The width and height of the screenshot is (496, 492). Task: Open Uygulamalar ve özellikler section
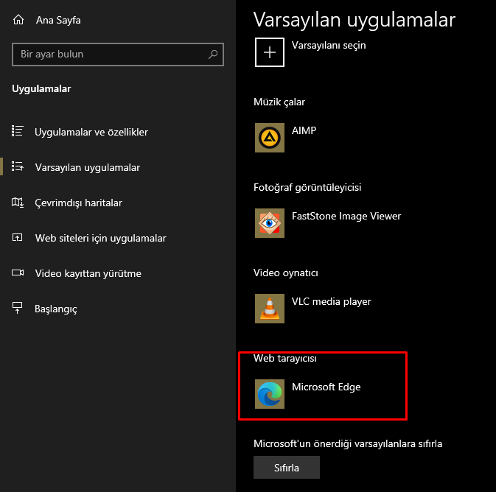(91, 132)
